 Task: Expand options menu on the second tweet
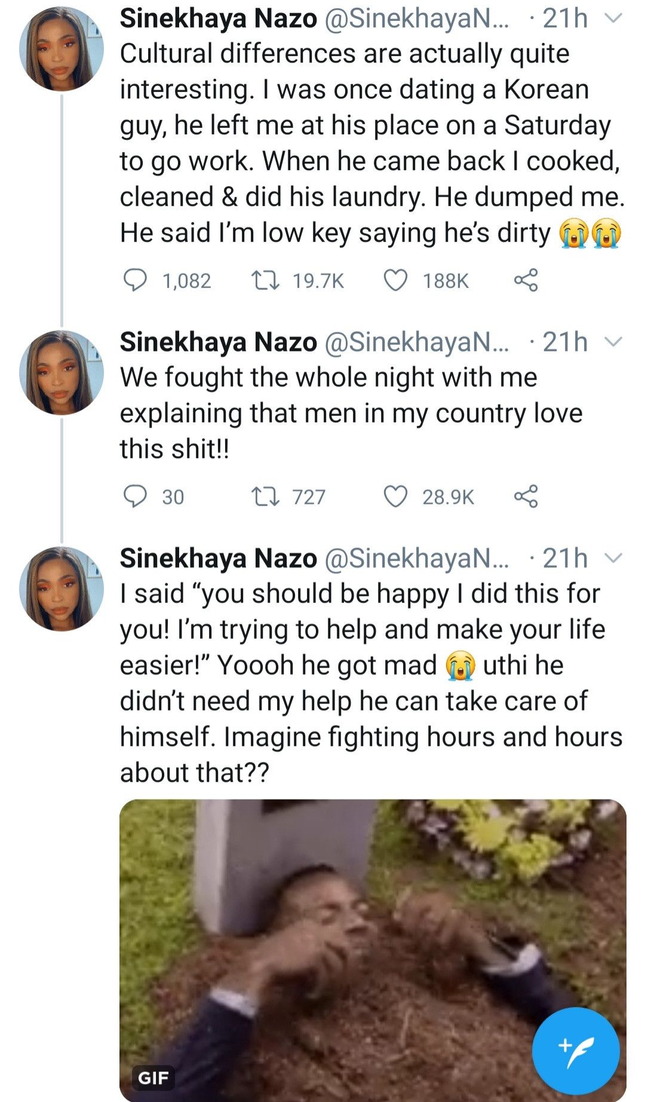(613, 342)
